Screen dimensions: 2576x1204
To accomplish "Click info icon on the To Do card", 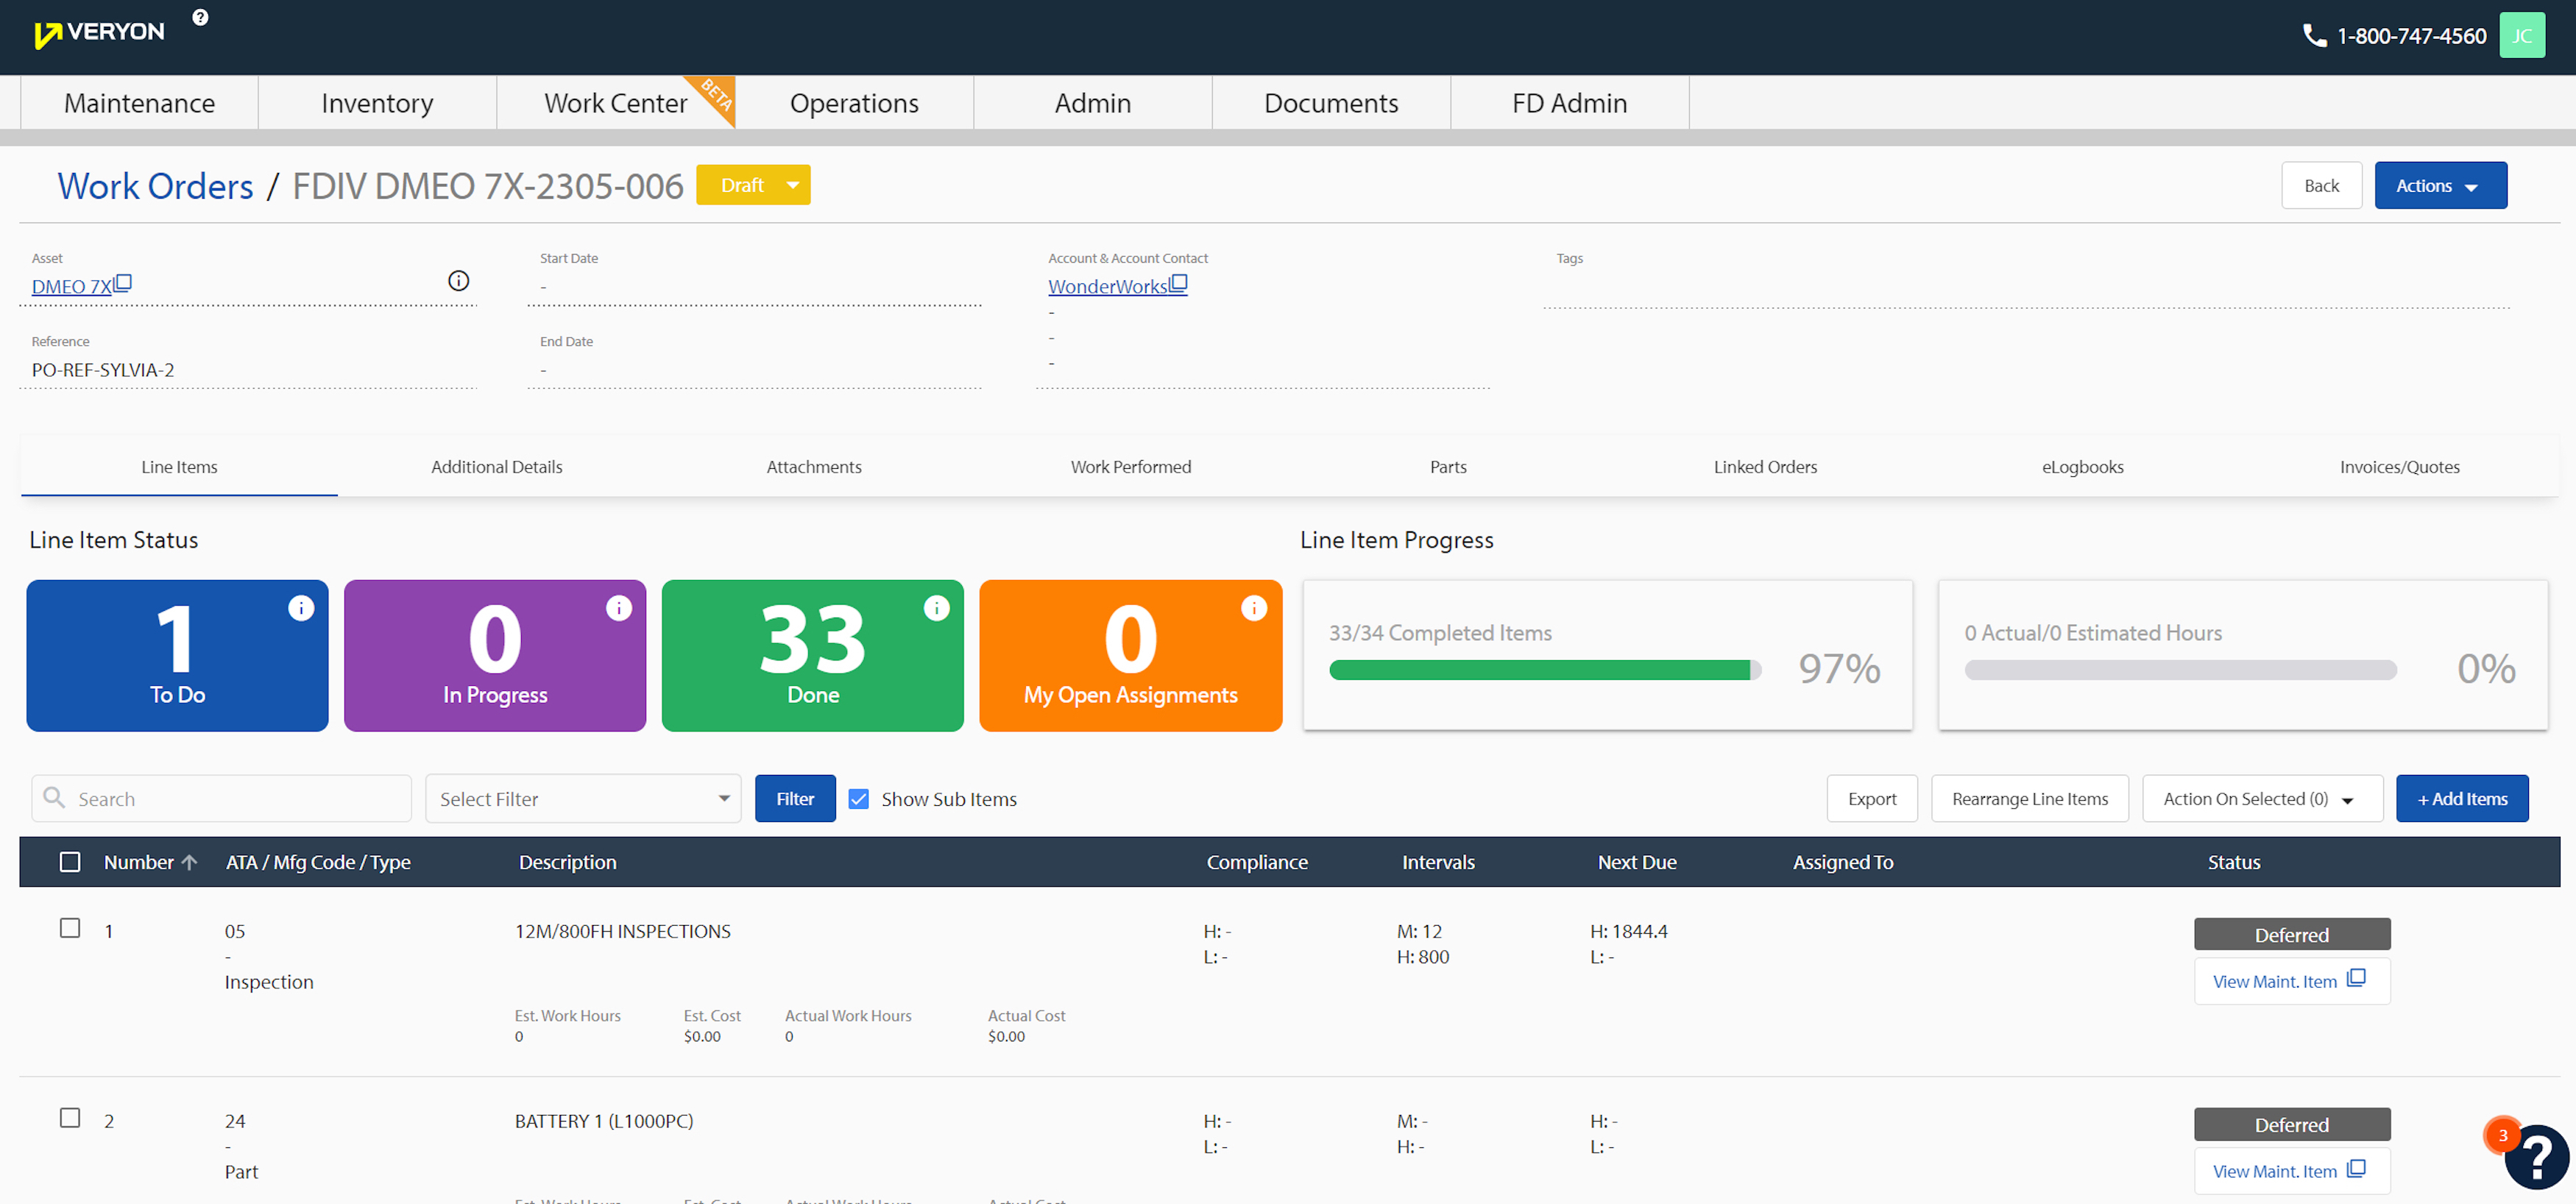I will point(301,608).
